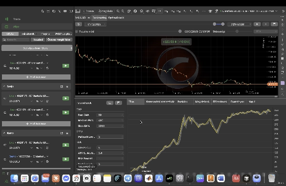This screenshot has height=186, width=286.
Task: Collapse the Kumo group
Action: coord(4,133)
